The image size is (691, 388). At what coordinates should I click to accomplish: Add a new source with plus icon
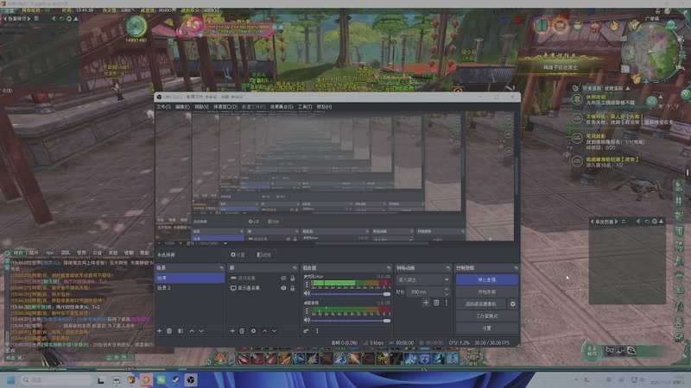(232, 331)
